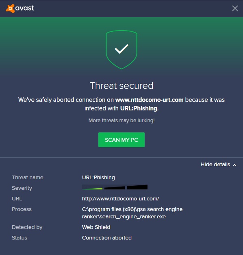
Task: Close the Avast threat dialog
Action: tap(235, 9)
